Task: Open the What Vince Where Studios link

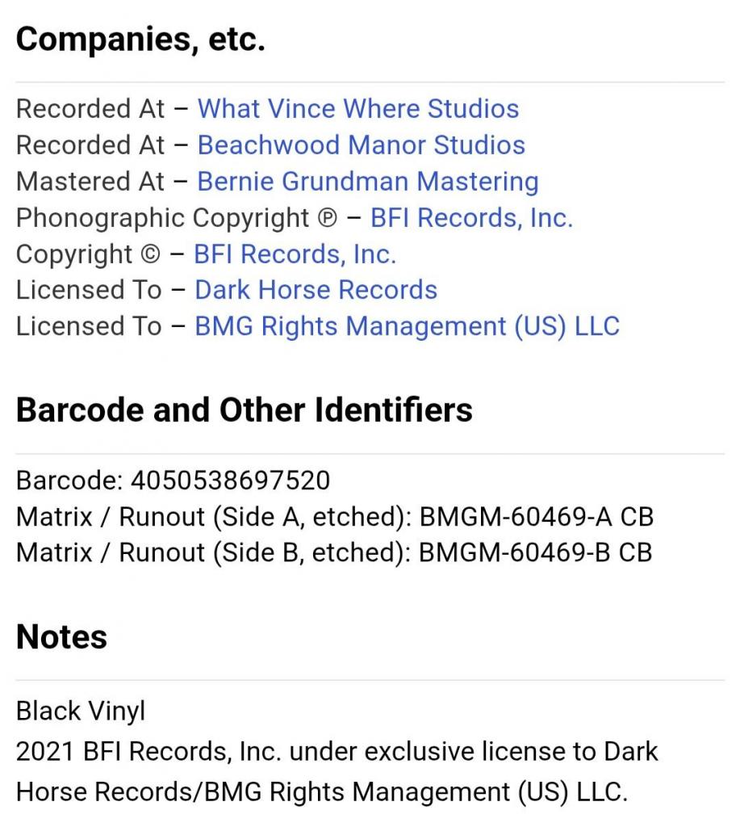Action: point(357,109)
